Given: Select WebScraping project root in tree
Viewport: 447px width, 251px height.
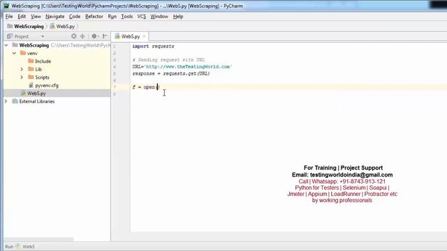Looking at the screenshot, I should point(57,45).
